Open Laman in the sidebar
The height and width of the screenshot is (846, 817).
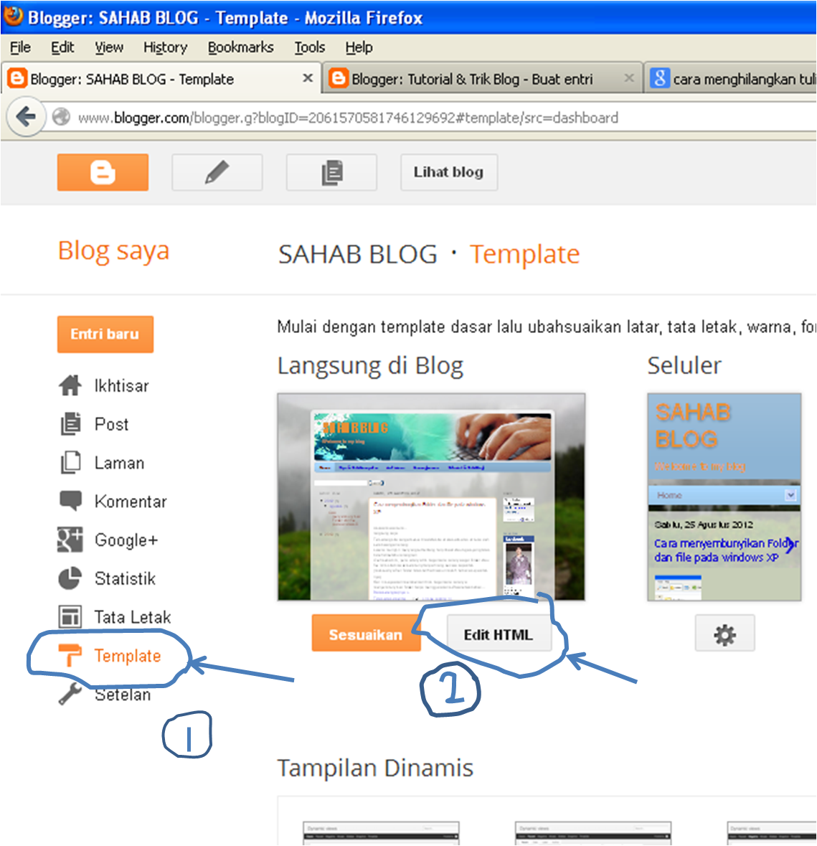pos(119,463)
